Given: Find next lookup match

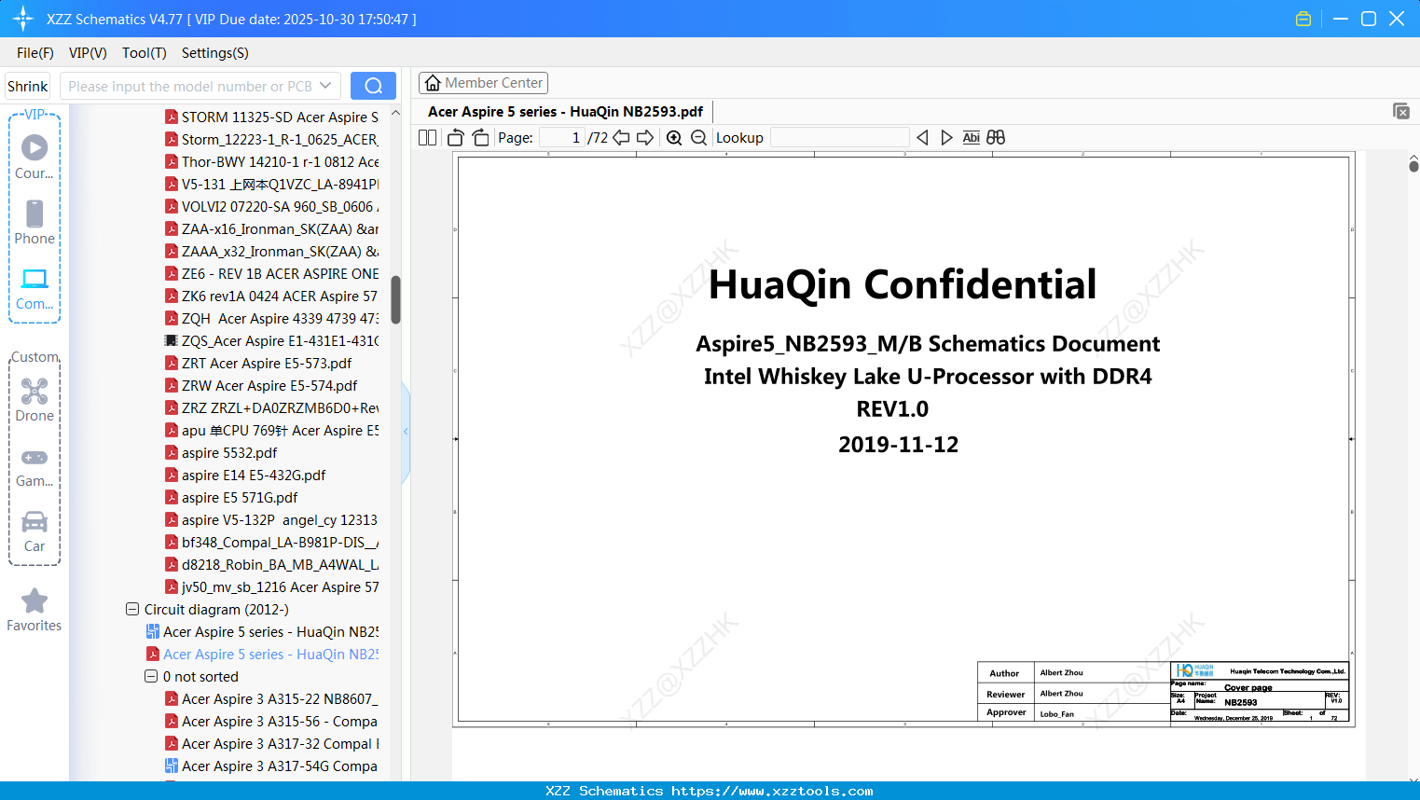Looking at the screenshot, I should pos(946,138).
